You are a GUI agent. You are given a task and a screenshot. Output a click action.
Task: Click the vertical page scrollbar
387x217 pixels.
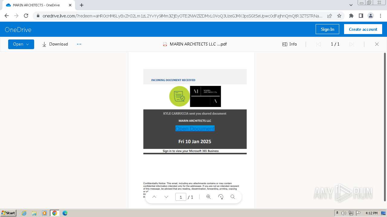385,127
